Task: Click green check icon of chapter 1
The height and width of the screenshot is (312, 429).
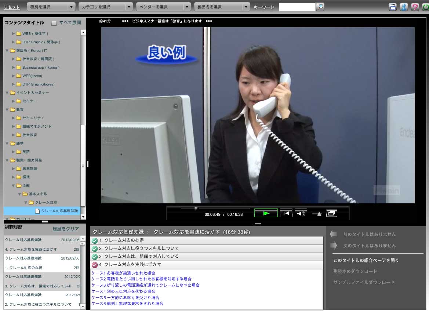Action: 95,240
